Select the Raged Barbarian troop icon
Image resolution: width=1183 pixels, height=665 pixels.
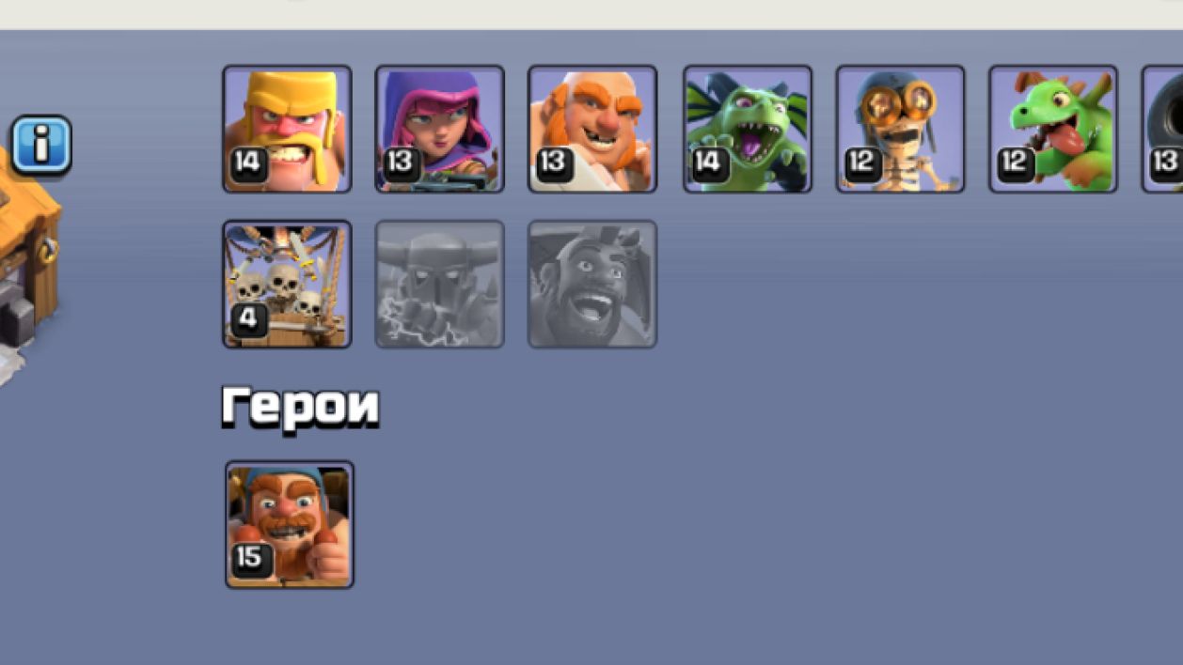tap(287, 129)
